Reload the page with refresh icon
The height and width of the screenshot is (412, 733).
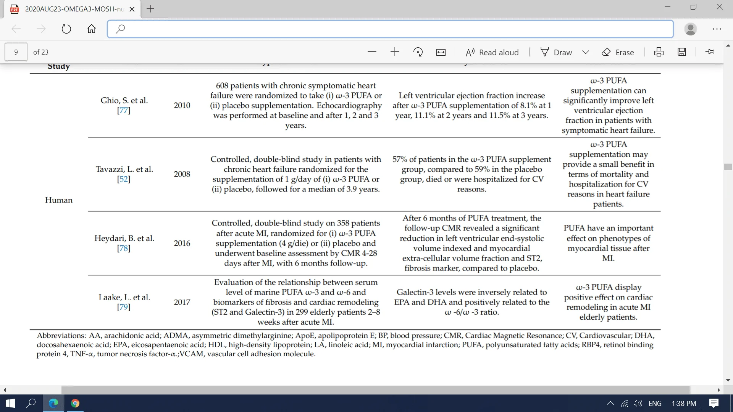66,29
